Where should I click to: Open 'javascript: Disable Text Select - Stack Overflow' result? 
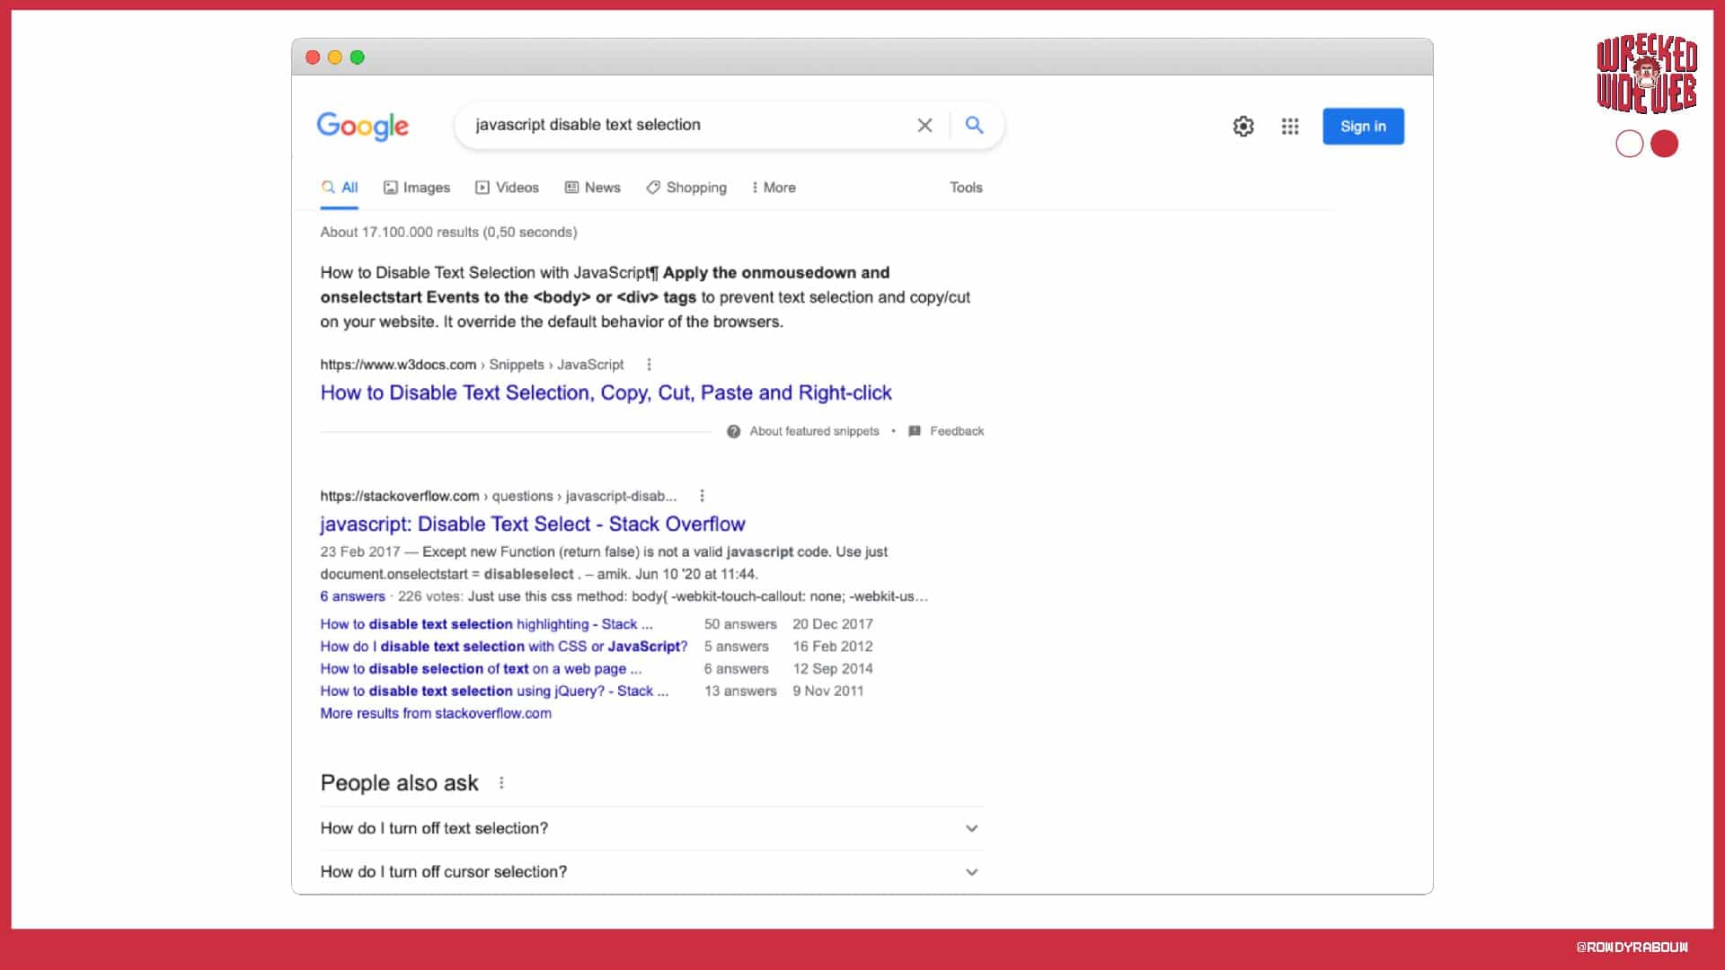coord(533,525)
